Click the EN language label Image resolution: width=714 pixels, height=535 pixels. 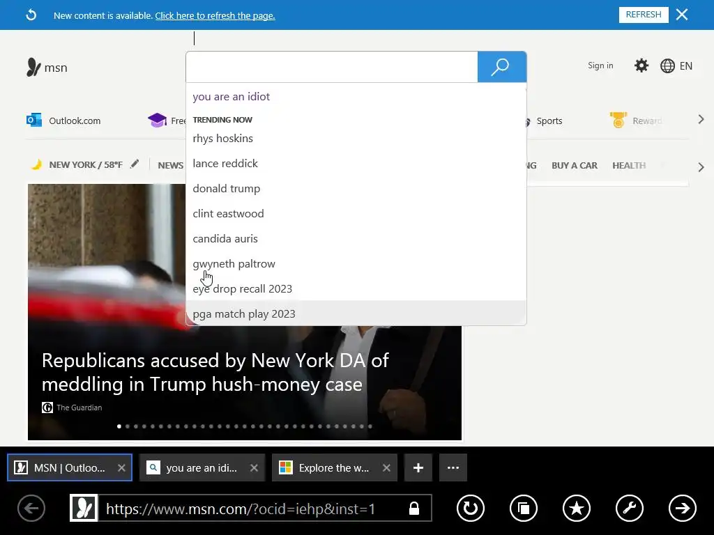pyautogui.click(x=686, y=66)
